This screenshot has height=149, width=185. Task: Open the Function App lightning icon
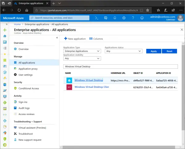pos(5,78)
